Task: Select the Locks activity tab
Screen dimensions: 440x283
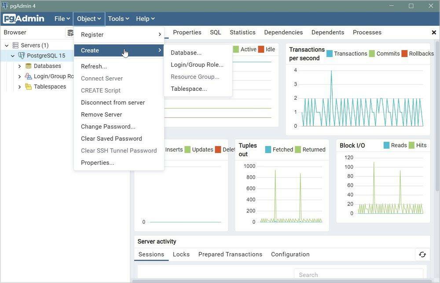Action: 181,254
